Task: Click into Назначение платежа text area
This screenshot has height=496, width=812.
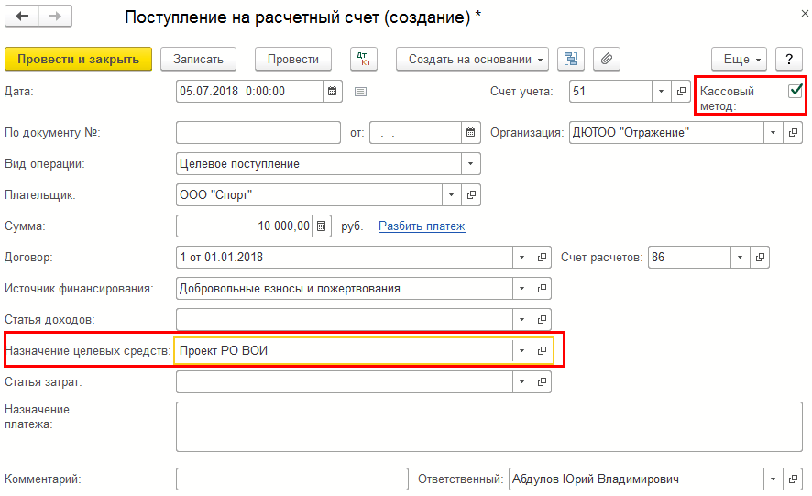Action: 488,426
